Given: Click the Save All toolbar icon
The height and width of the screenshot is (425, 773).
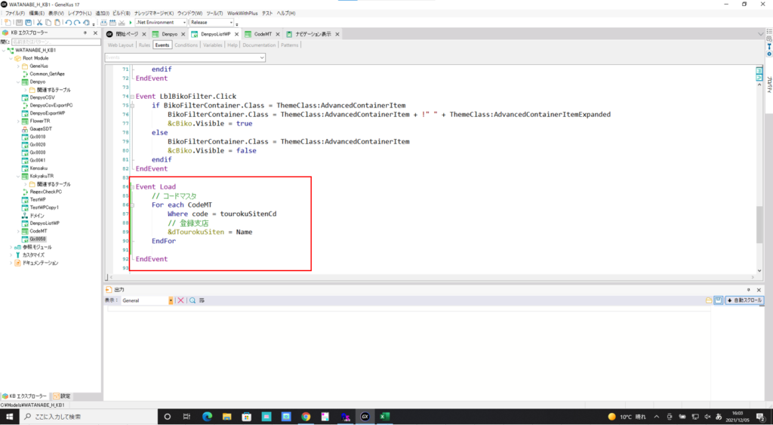Looking at the screenshot, I should (29, 23).
